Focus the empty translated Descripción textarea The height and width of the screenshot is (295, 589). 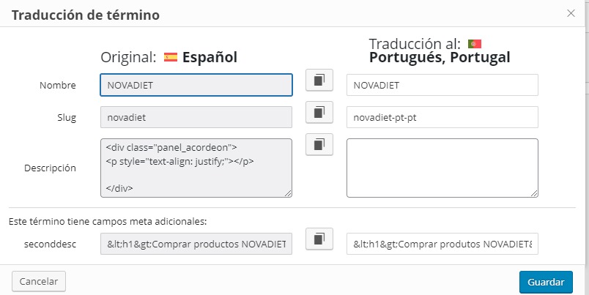[442, 168]
